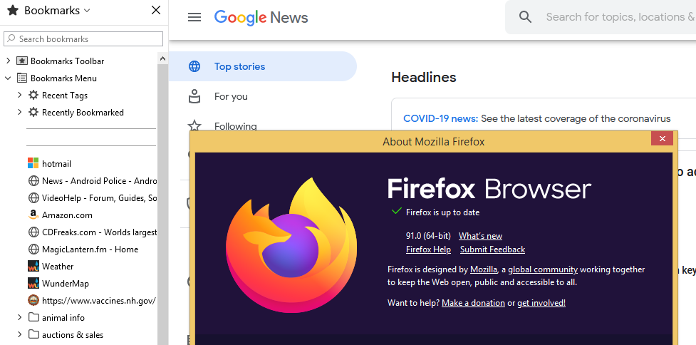Viewport: 696px width, 345px height.
Task: Open the COVID-19 news link
Action: click(x=440, y=118)
